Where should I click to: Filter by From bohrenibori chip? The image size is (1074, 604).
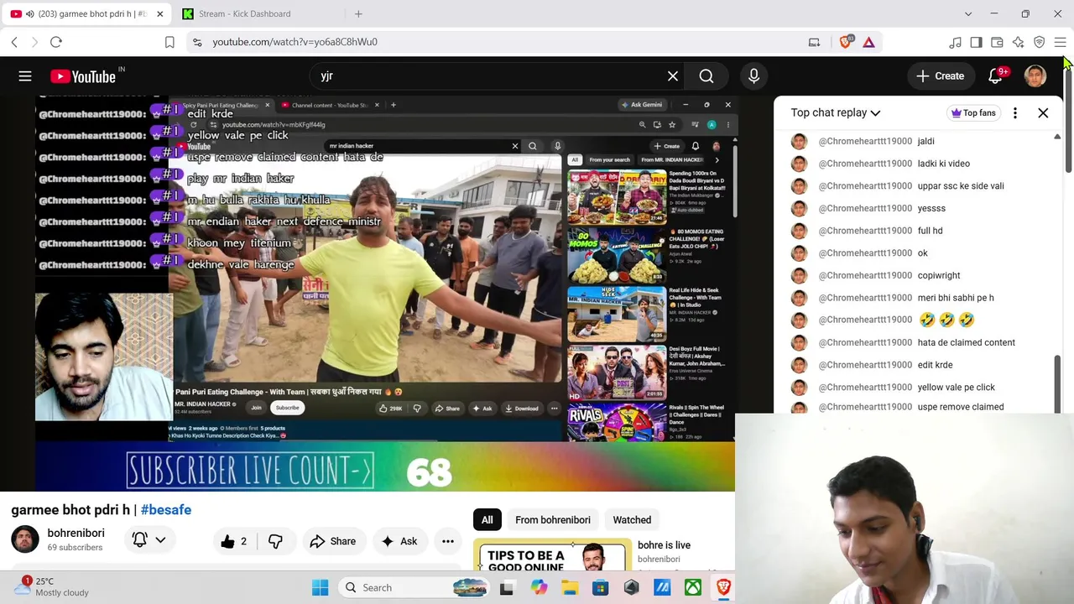pos(553,520)
